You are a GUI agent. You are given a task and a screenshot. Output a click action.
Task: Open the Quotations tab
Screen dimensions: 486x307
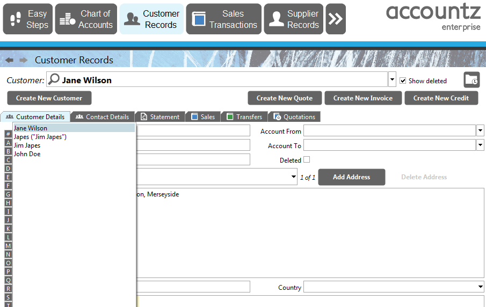[x=294, y=117]
